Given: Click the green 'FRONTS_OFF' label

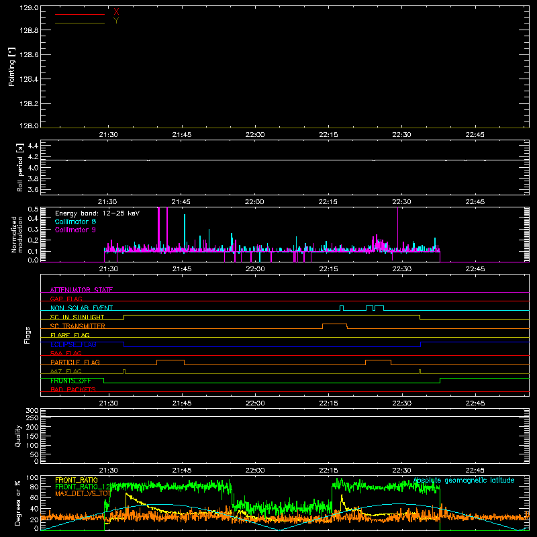Looking at the screenshot, I should pos(70,381).
